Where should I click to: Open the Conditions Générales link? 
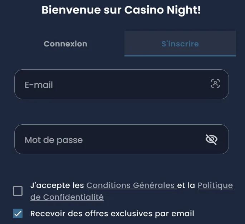pos(131,185)
